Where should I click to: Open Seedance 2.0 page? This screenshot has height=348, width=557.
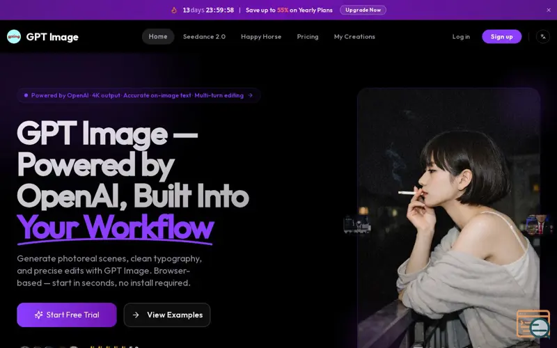[x=204, y=37]
